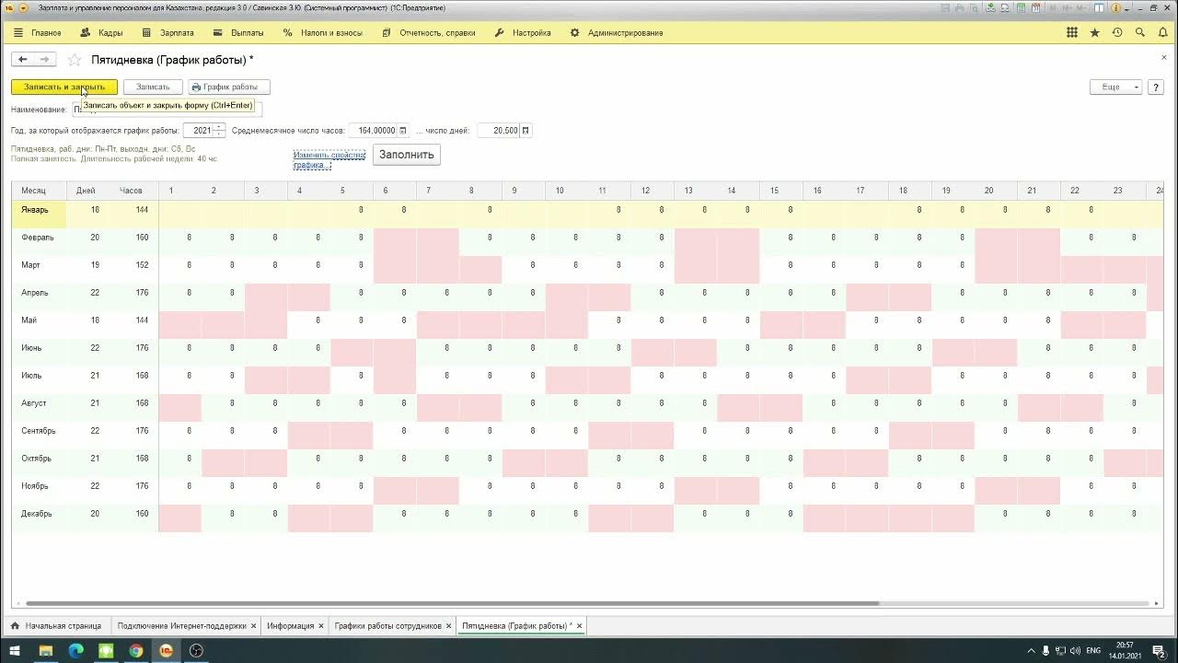
Task: Click Изменить свойства графика link
Action: click(x=329, y=160)
